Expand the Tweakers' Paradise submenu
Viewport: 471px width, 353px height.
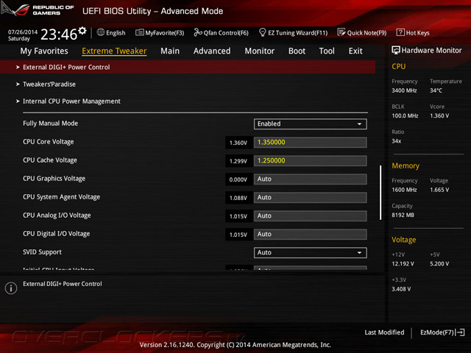coord(49,85)
